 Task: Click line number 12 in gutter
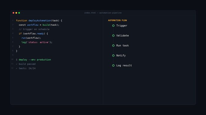click(12, 68)
